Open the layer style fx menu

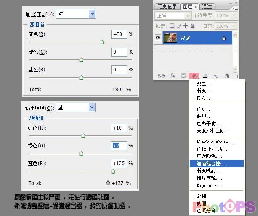(173, 75)
